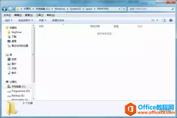The height and width of the screenshot is (118, 177).
Task: Click the monitor icon beside 计算机
Action: pyautogui.click(x=7, y=82)
